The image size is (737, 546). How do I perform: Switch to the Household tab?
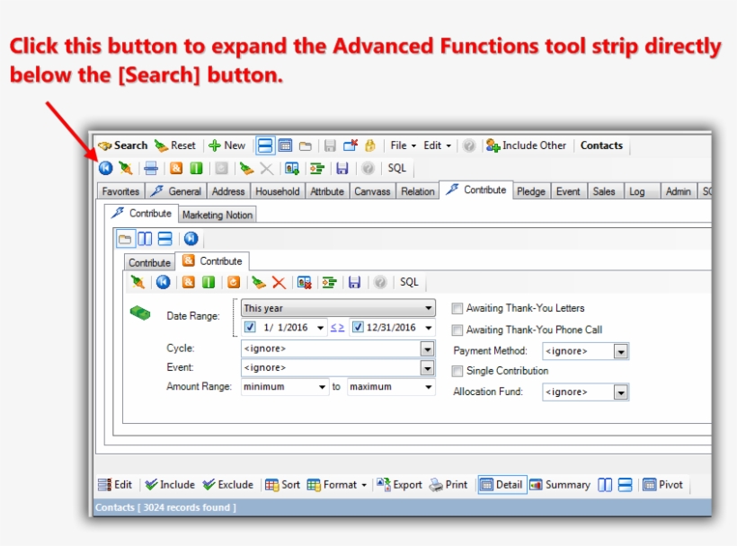point(277,190)
